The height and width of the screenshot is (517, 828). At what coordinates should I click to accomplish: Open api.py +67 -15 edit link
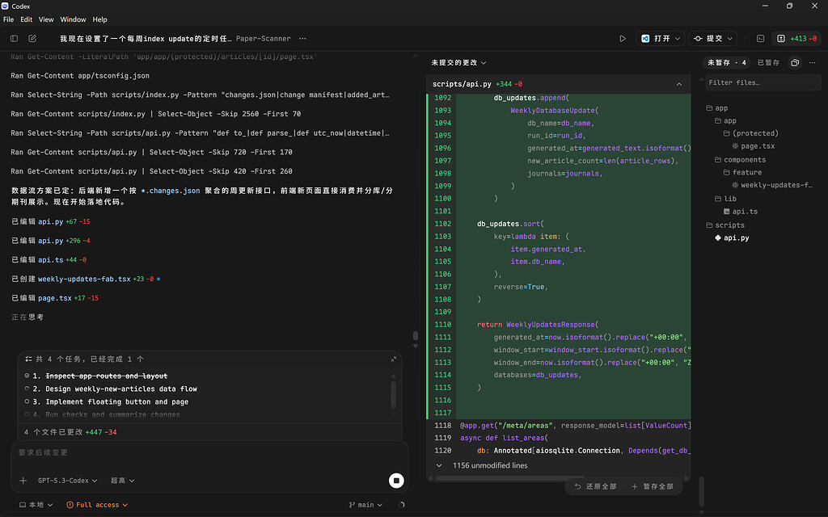(x=51, y=221)
